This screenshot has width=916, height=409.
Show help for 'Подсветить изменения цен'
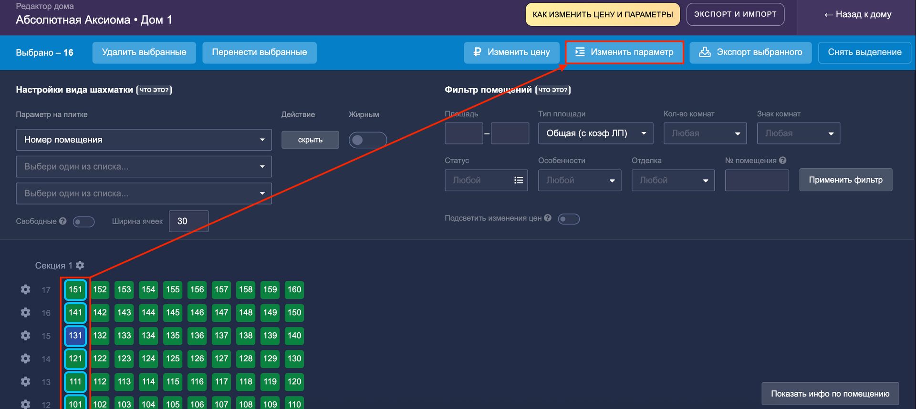[x=548, y=218]
